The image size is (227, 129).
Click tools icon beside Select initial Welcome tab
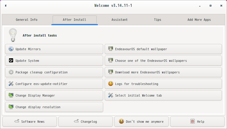pos(111,95)
